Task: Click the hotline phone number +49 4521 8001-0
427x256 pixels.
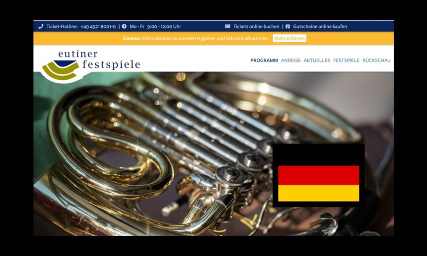Action: pyautogui.click(x=98, y=27)
